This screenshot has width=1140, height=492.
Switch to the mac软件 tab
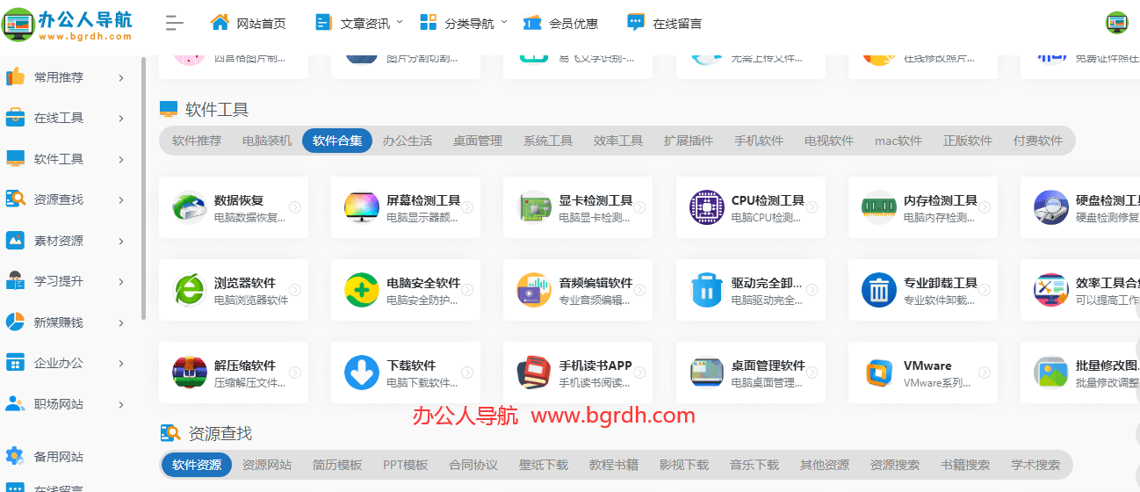(x=898, y=141)
